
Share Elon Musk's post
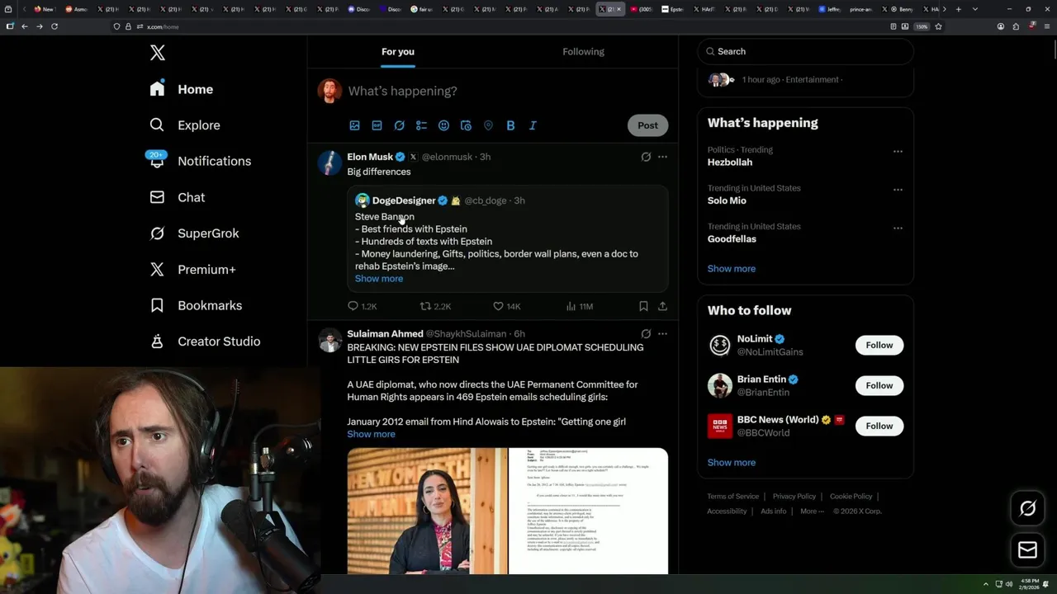point(662,306)
